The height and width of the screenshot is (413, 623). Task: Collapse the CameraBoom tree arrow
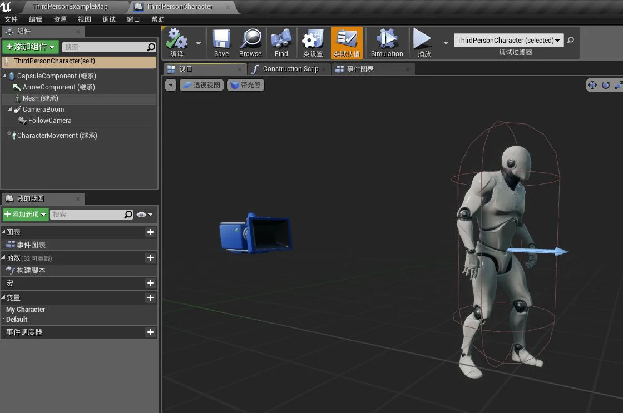coord(10,109)
